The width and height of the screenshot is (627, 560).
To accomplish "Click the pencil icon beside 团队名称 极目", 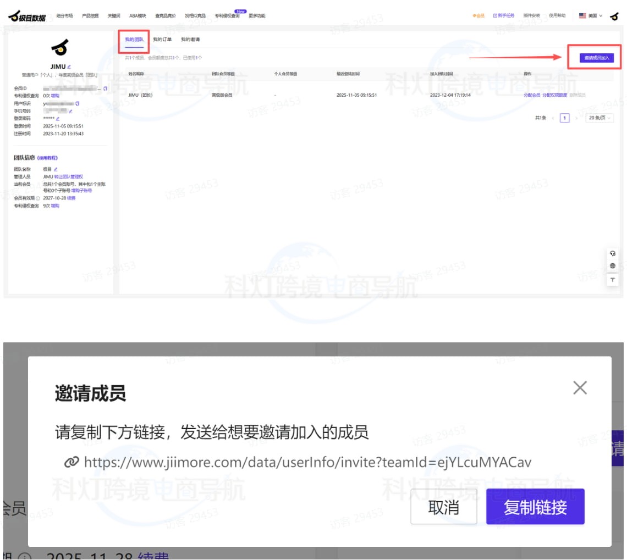I will (56, 168).
